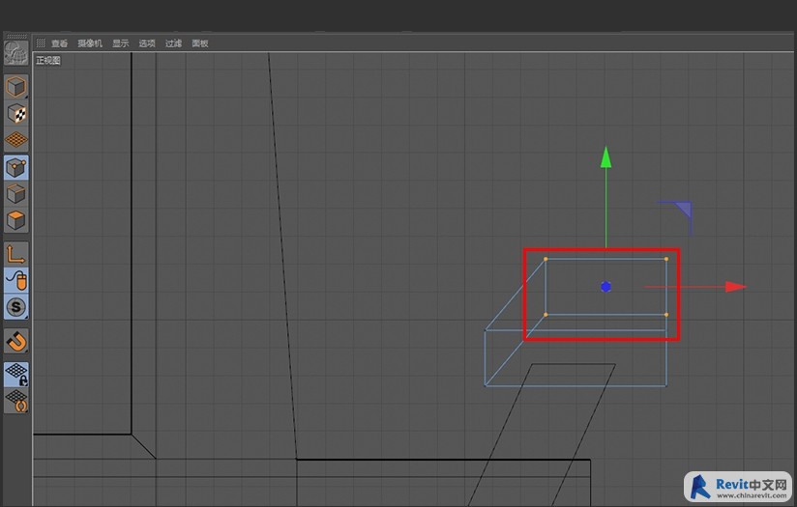Viewport: 797px width, 507px height.
Task: Switch to Polygons mode solid orange cube
Action: [15, 220]
